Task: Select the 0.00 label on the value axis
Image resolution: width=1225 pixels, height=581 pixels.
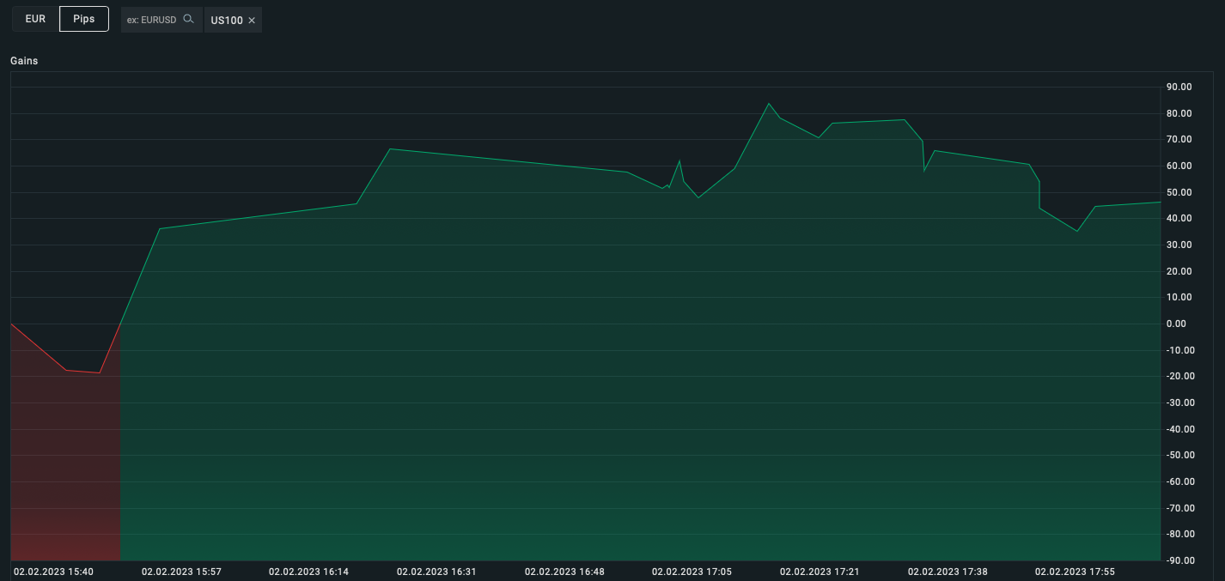Action: 1176,324
